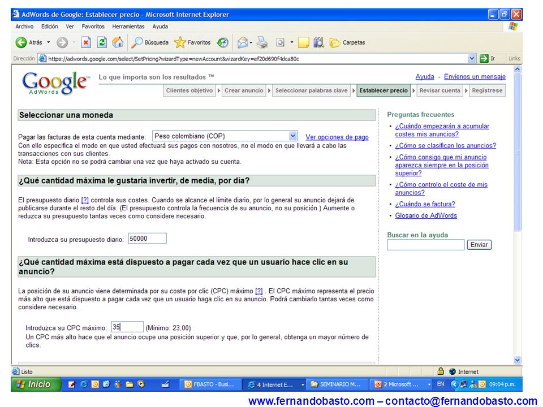Click the Google AdWords logo

[x=55, y=83]
